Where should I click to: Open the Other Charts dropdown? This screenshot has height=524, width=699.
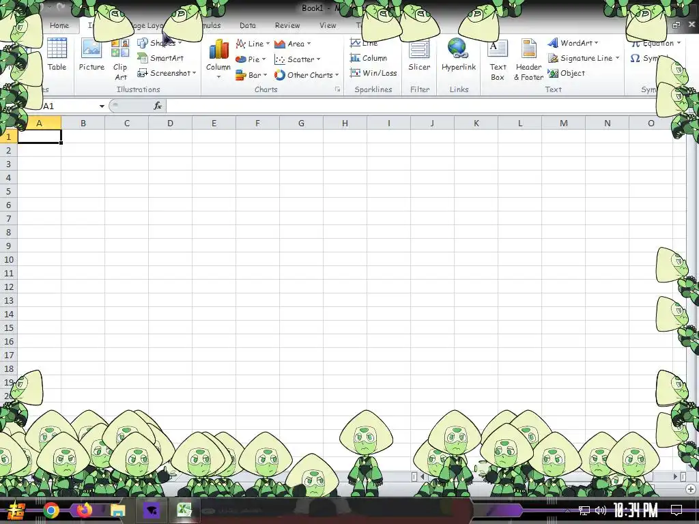(x=306, y=75)
